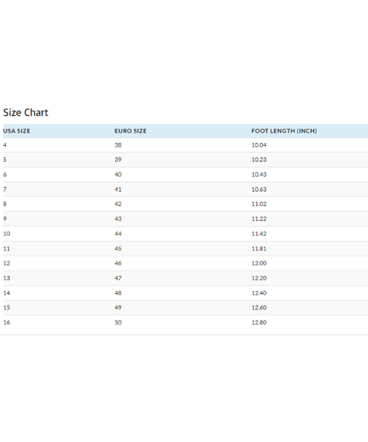This screenshot has height=442, width=368.
Task: Click the Size Chart heading
Action: pos(26,113)
